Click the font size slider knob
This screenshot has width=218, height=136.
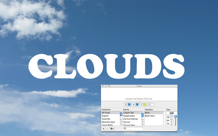(x=176, y=116)
